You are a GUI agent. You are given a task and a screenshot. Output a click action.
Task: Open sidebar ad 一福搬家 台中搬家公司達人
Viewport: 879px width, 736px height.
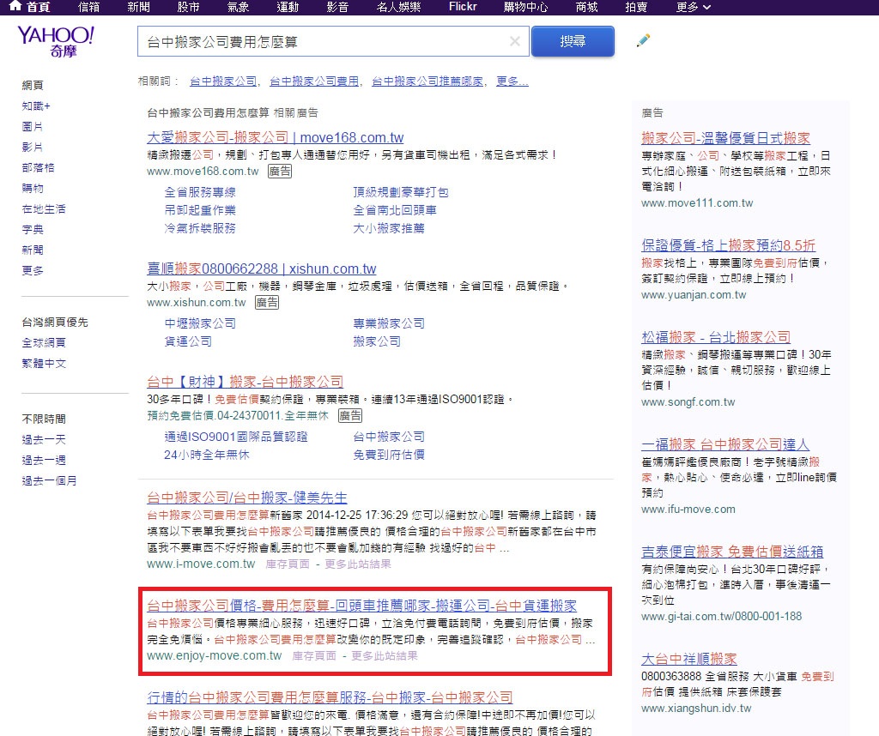pos(725,444)
